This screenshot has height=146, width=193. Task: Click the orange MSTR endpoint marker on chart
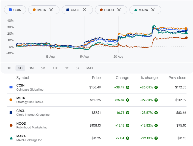point(186,29)
